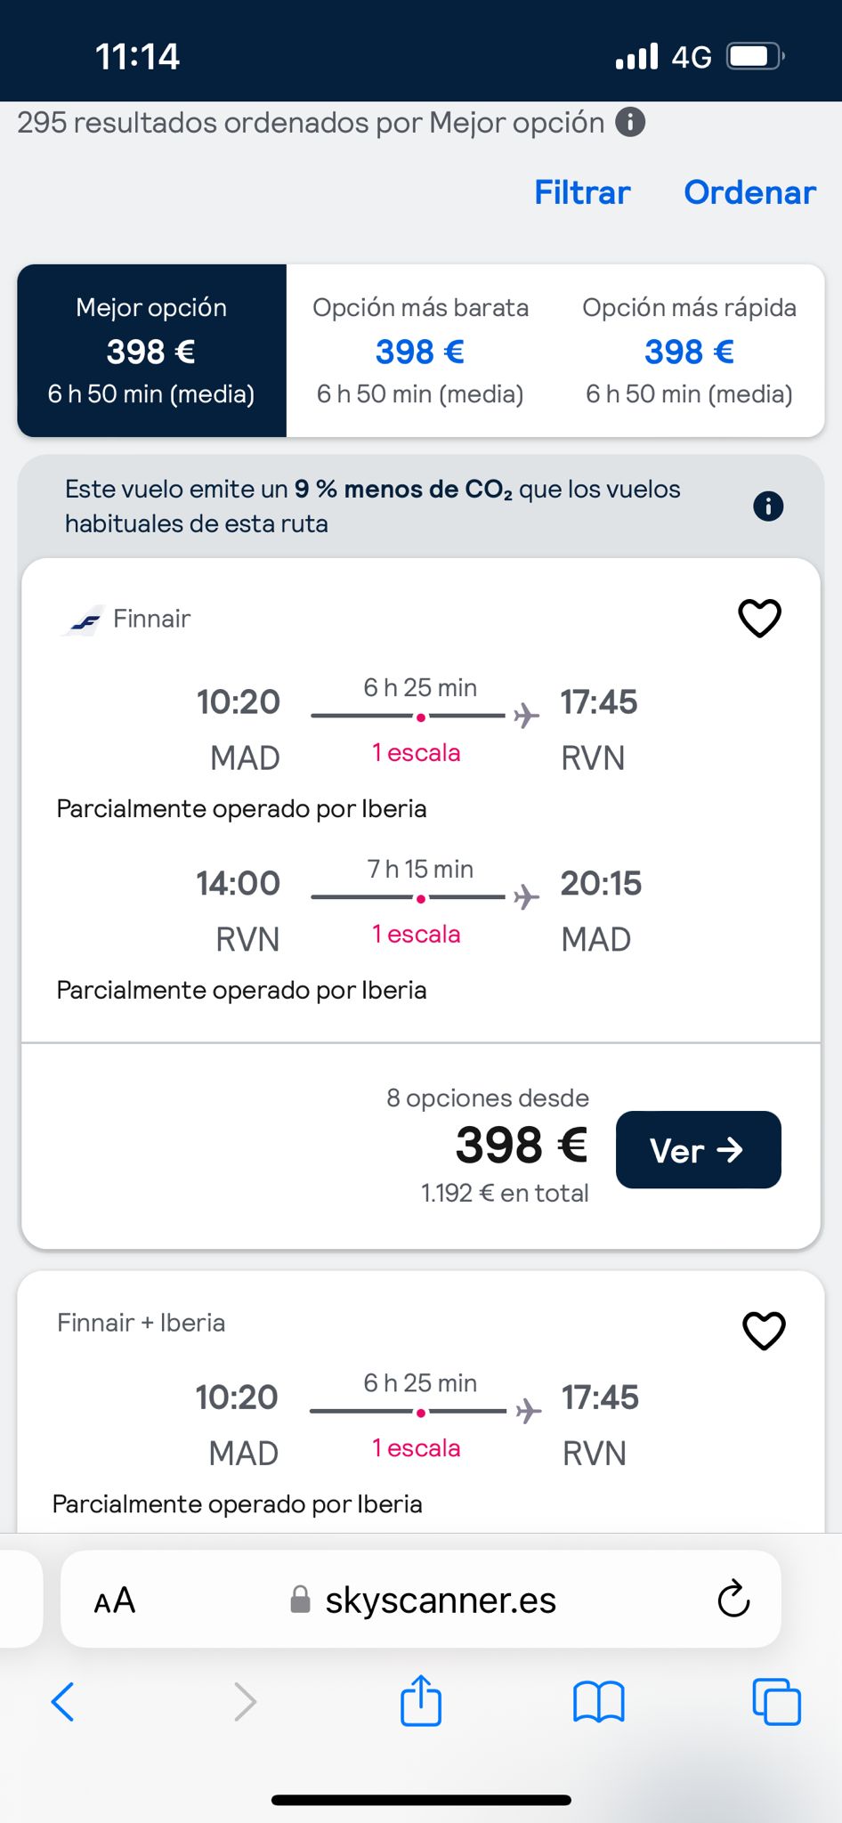Switch to Opción más barata tab
842x1823 pixels.
420,351
